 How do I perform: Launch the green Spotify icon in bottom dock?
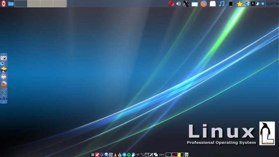(129, 155)
